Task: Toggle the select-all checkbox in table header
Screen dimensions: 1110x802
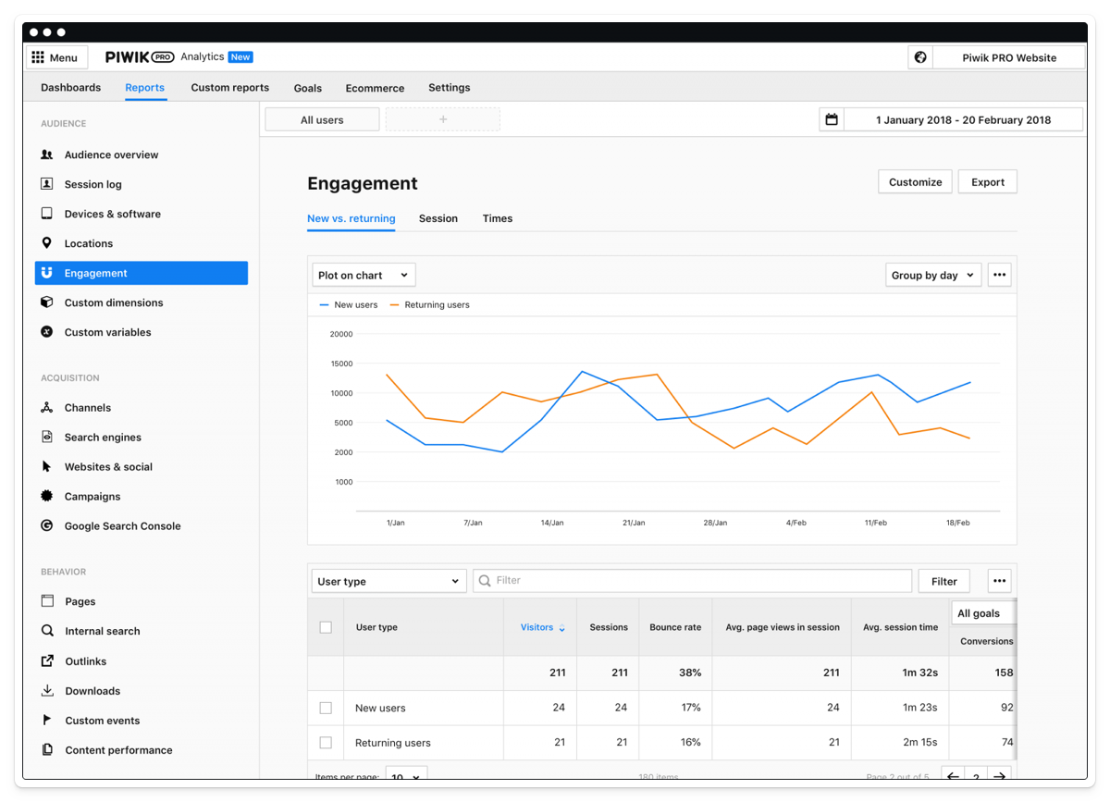Action: pyautogui.click(x=326, y=627)
